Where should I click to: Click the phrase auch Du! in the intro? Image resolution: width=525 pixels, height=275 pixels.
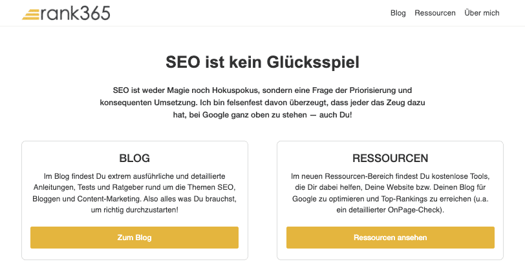tap(336, 115)
